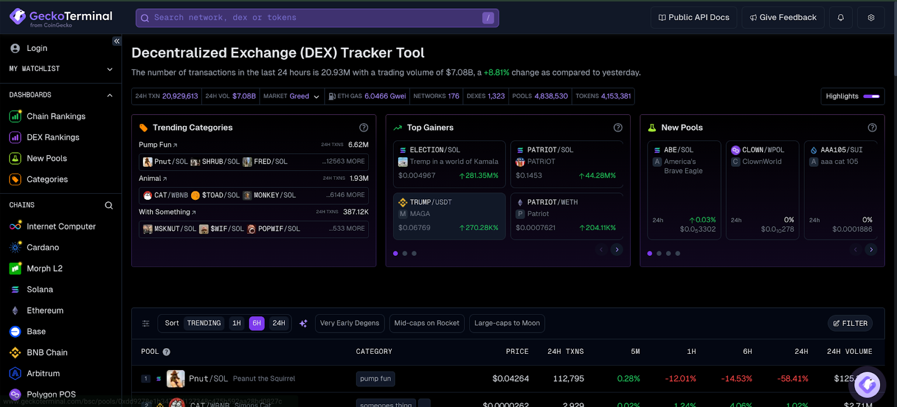Screen dimensions: 897x407
Task: Expand 533 MORE in With Something
Action: pyautogui.click(x=347, y=228)
